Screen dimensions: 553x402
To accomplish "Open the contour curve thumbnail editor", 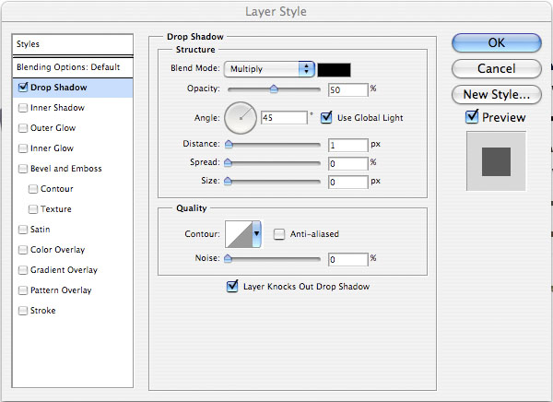I will coord(239,234).
